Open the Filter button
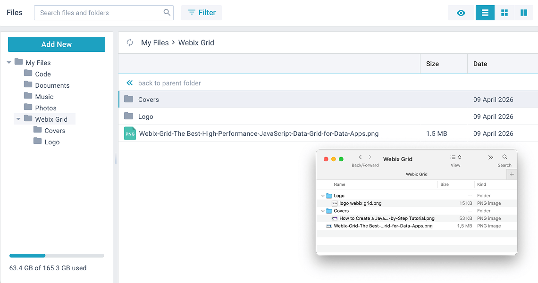 tap(202, 13)
